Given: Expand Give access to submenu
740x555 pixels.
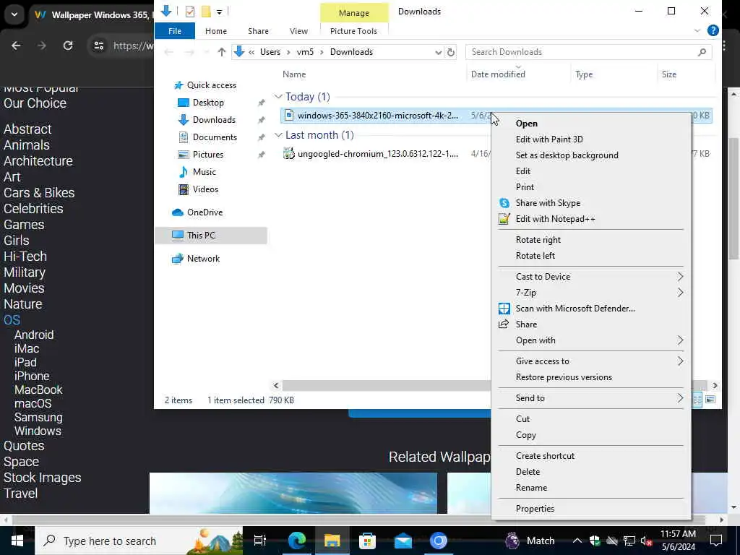Looking at the screenshot, I should 680,361.
